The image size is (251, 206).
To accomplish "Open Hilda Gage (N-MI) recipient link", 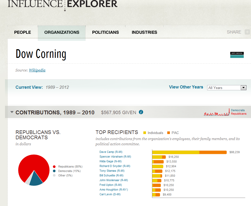I will pyautogui.click(x=111, y=161).
